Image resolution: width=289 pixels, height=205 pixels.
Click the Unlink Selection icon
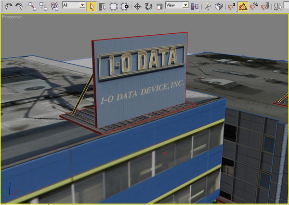click(43, 6)
